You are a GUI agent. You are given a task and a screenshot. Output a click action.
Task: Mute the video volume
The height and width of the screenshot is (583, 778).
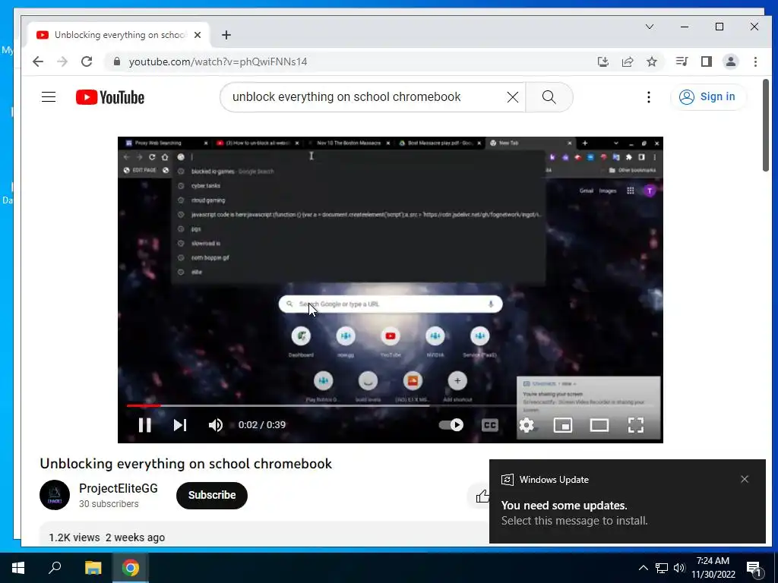pos(216,425)
